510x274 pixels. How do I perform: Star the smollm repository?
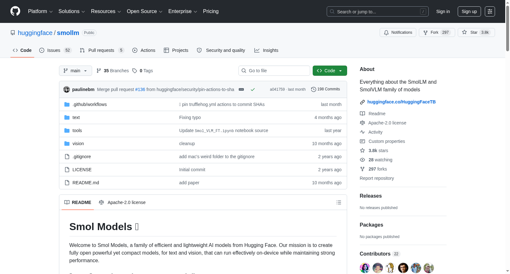[476, 32]
